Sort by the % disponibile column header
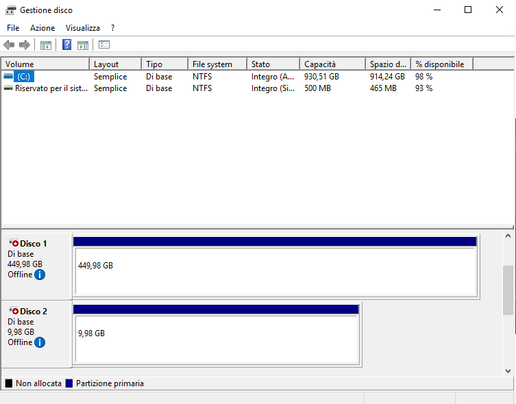516x404 pixels. point(442,64)
